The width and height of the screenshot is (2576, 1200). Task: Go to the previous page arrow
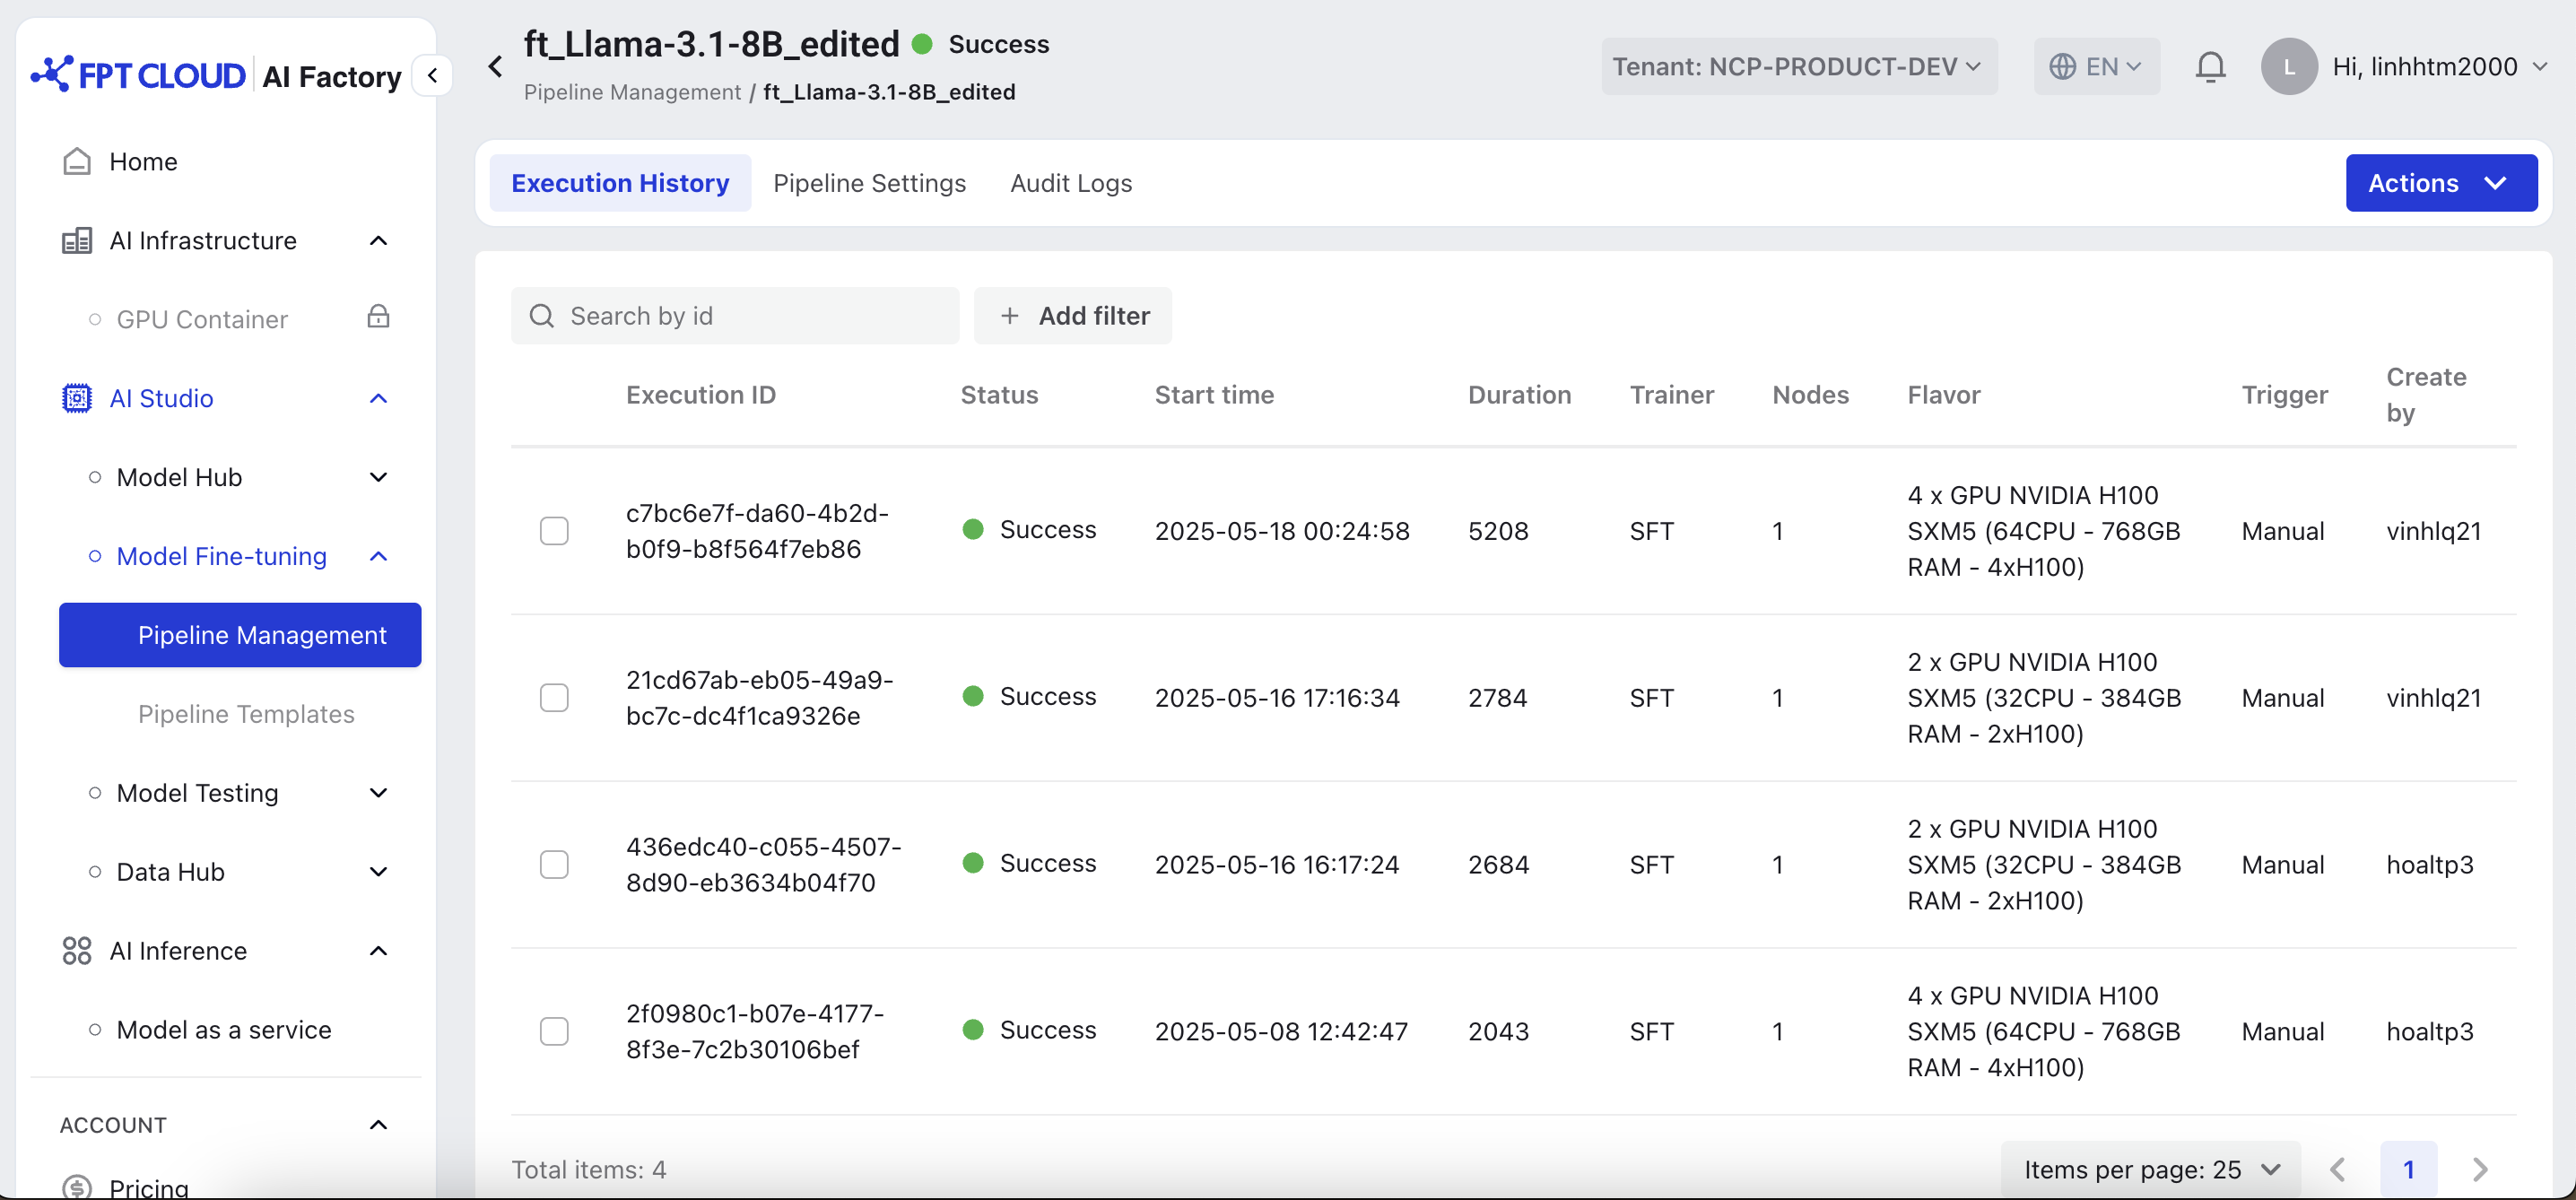2338,1169
